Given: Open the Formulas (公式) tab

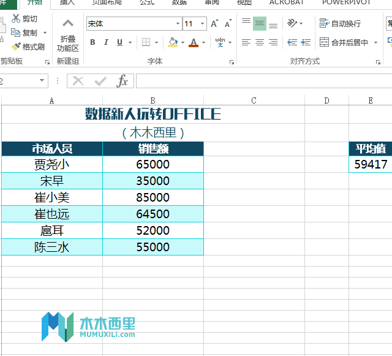Looking at the screenshot, I should [147, 2].
